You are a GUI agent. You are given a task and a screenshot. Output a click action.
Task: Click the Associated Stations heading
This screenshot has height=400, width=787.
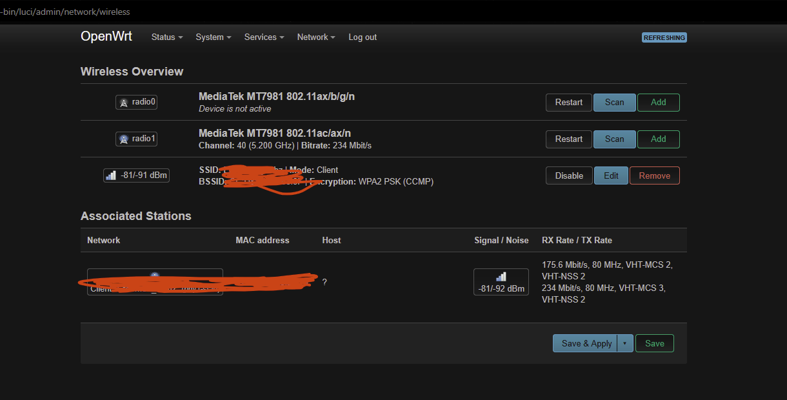(x=136, y=216)
